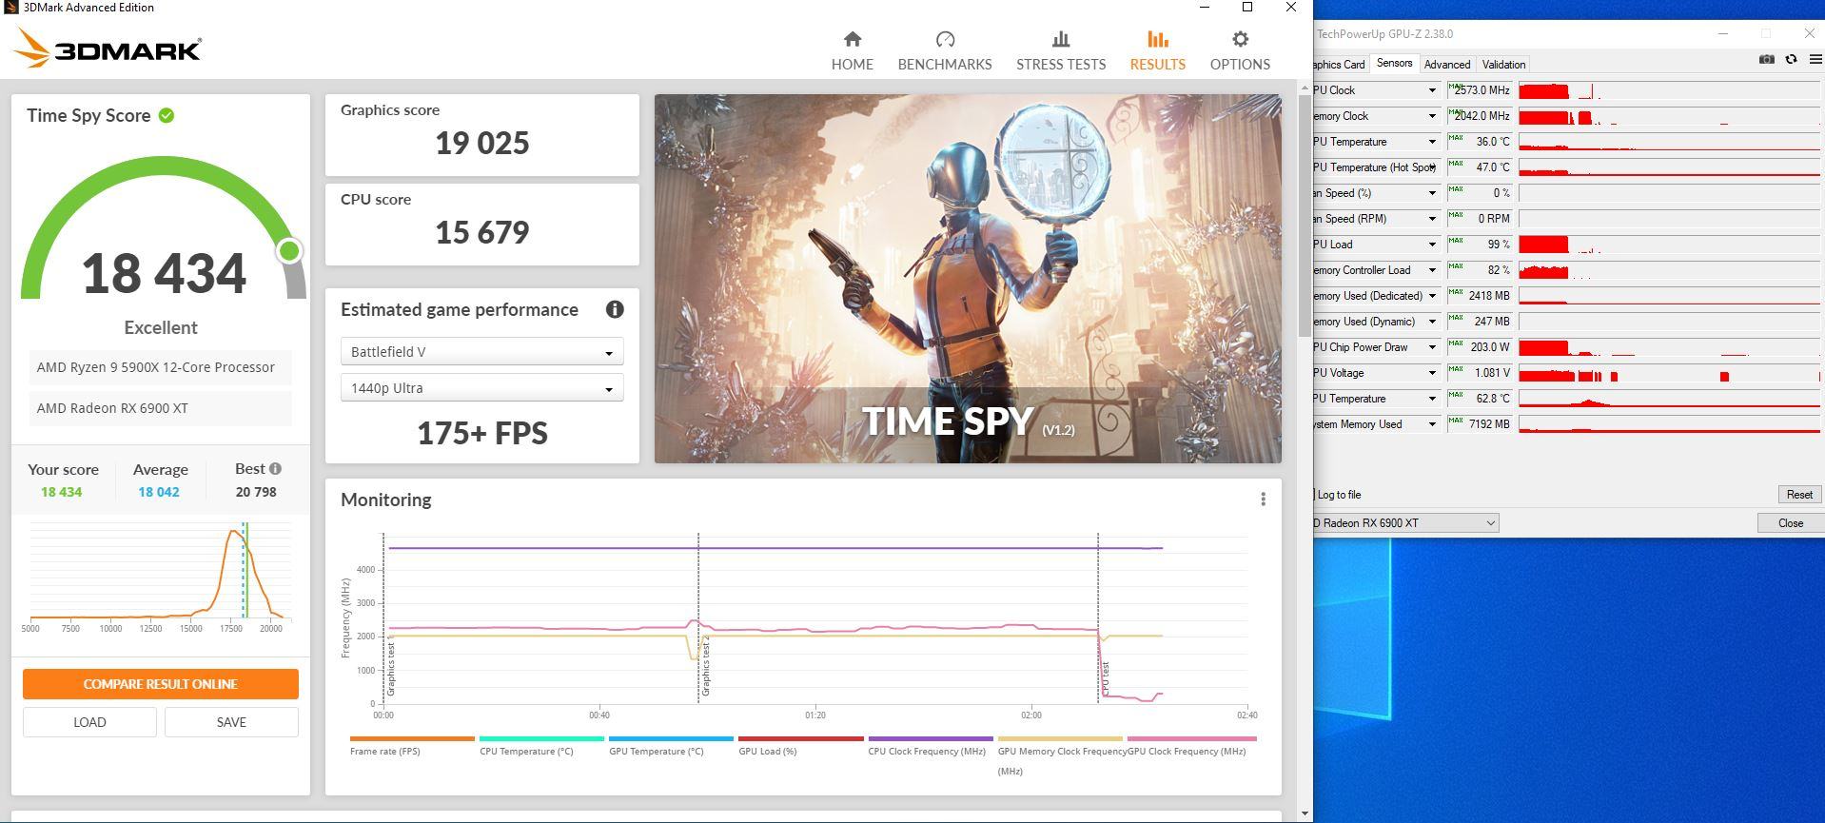Select the RESULTS navigation item
The image size is (1825, 823).
[x=1157, y=51]
